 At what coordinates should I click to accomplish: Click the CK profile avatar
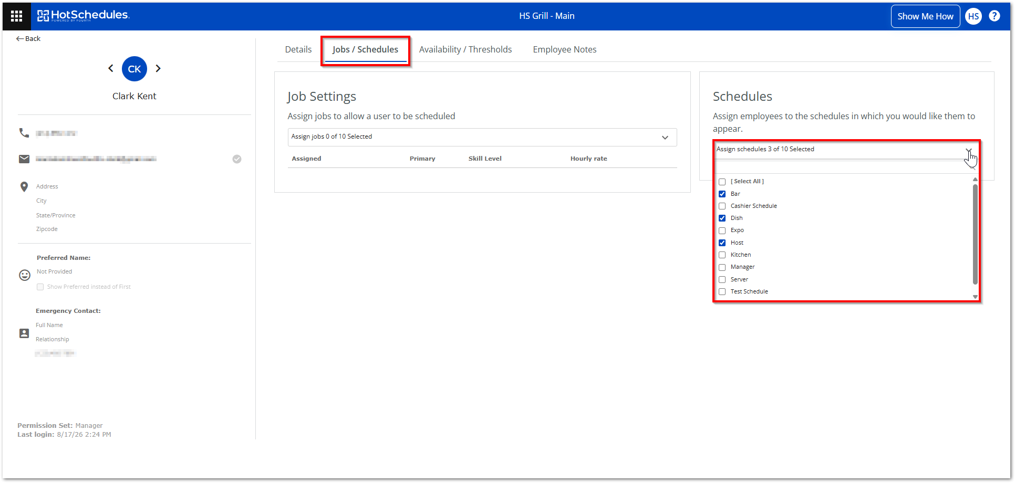tap(134, 69)
